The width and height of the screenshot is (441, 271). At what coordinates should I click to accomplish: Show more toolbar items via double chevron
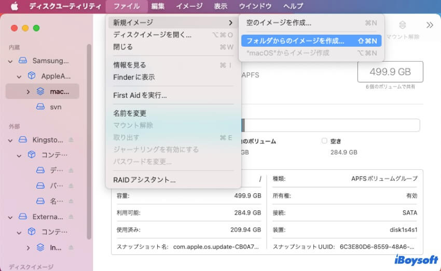[430, 25]
